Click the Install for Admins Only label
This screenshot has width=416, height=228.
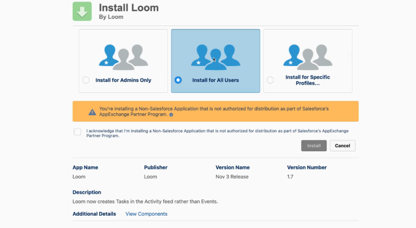(x=124, y=80)
